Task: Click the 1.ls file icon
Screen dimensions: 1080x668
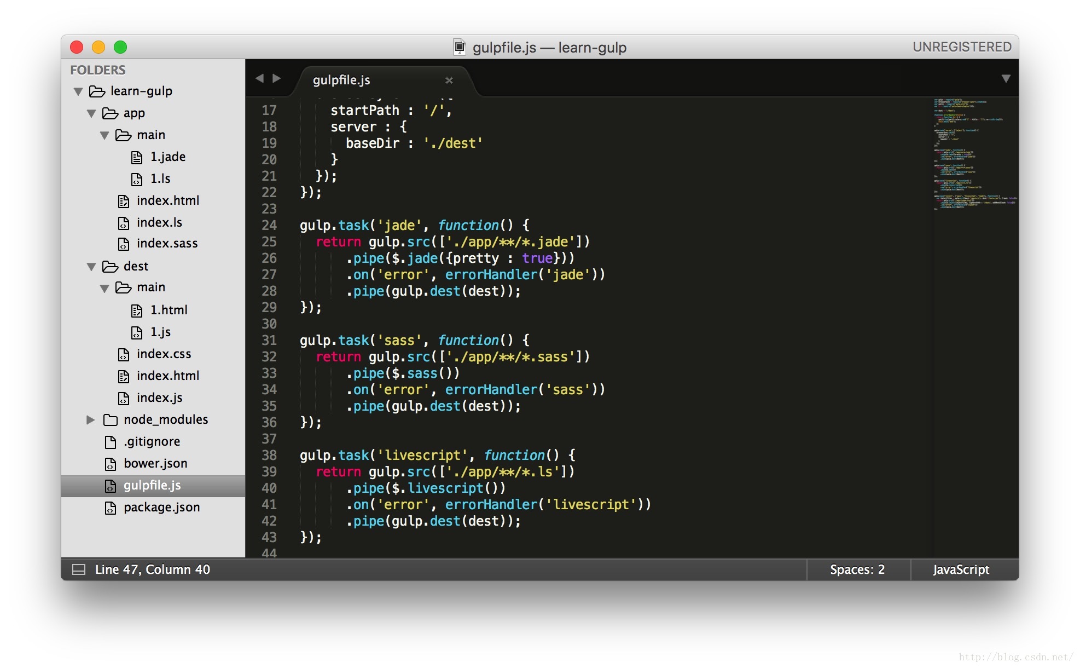Action: point(137,179)
